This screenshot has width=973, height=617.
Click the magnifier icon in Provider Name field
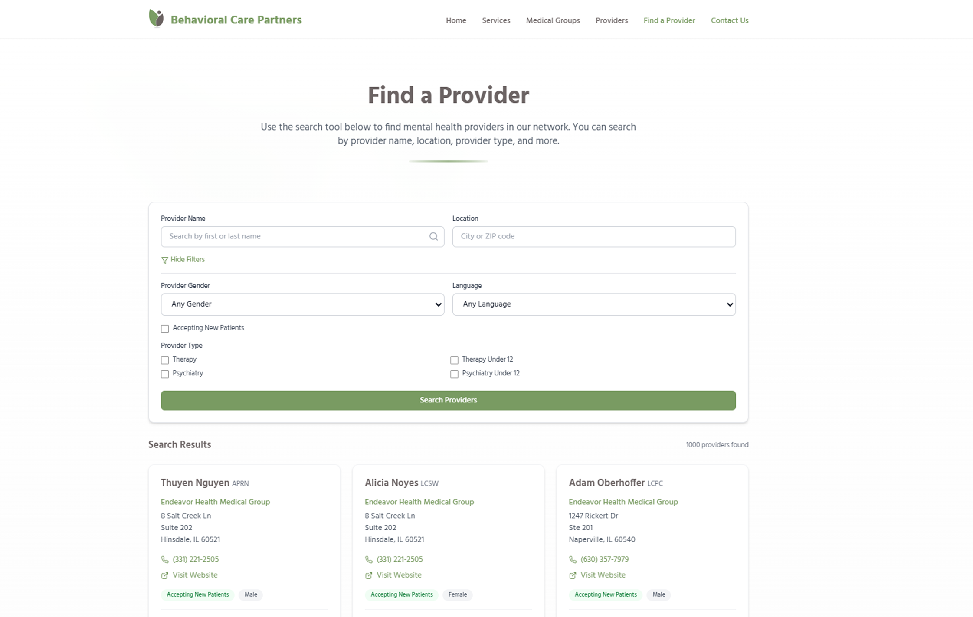(x=433, y=236)
